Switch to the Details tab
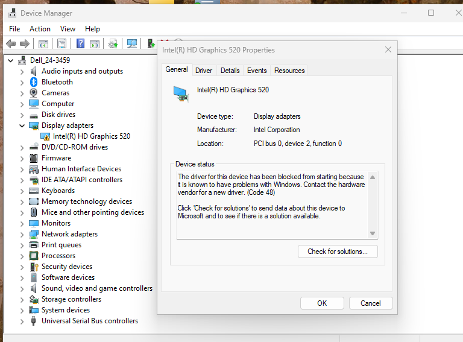Viewport: 463px width, 342px height. [230, 71]
